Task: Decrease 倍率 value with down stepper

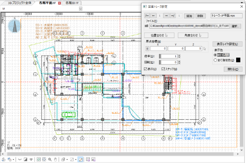Action: coord(179,57)
